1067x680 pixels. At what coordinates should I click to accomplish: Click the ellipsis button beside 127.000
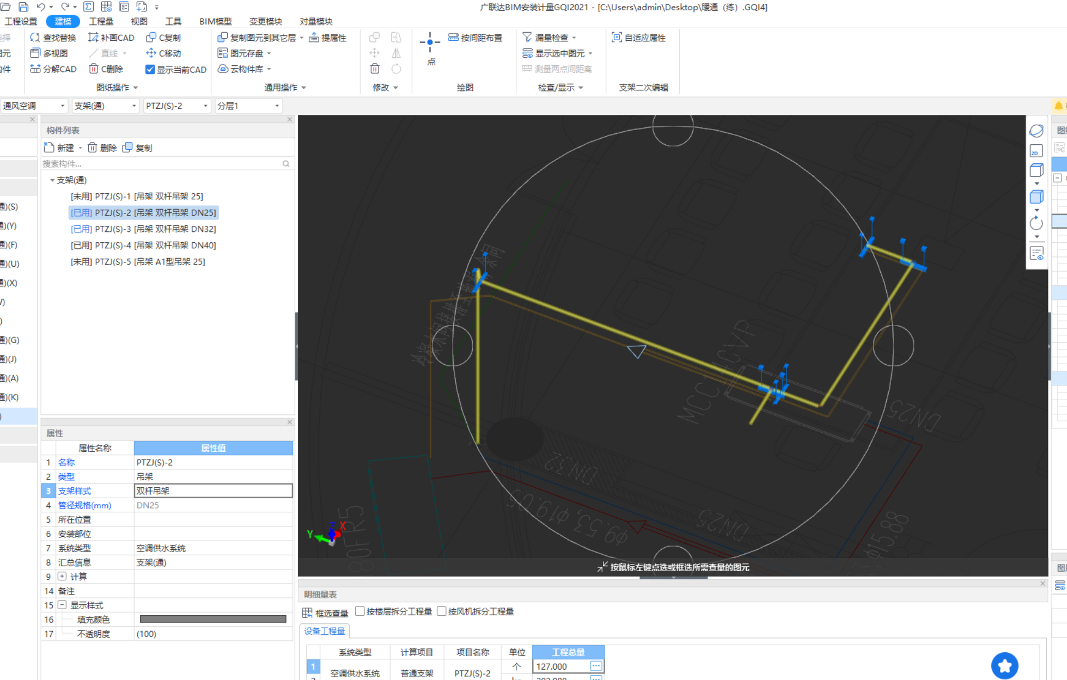click(x=596, y=666)
